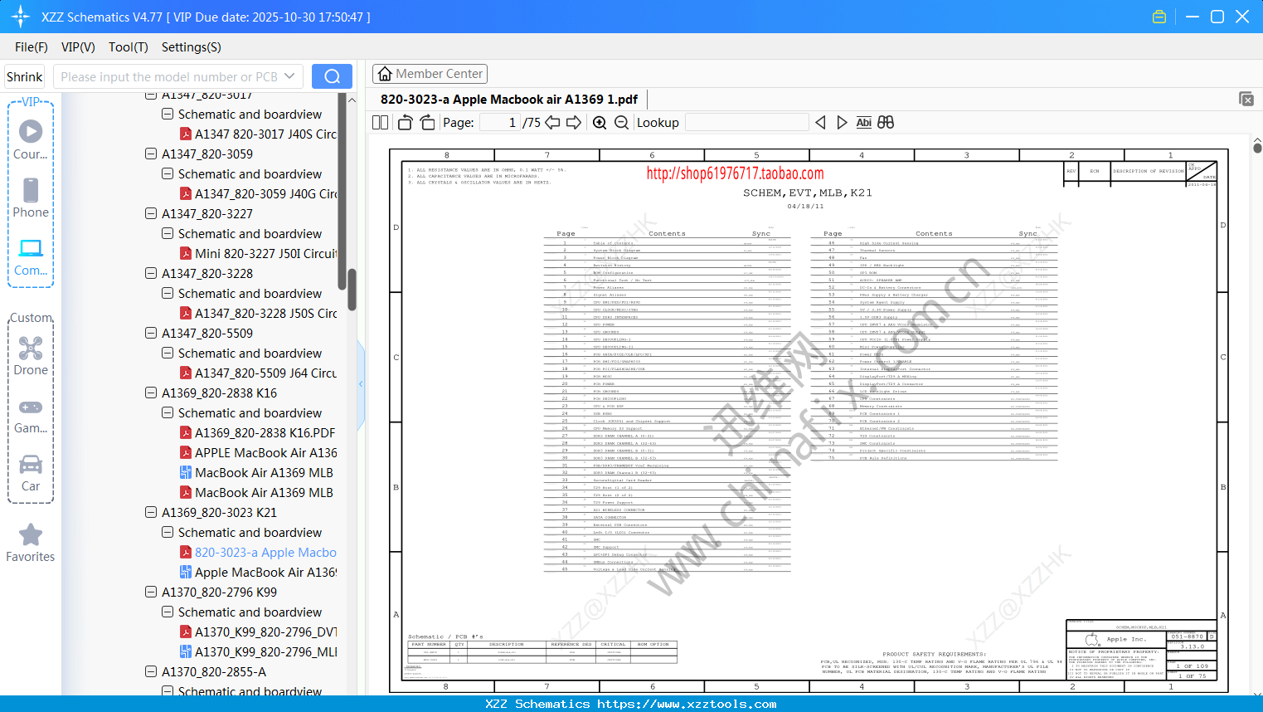Click the page number field
The image size is (1263, 712).
(499, 123)
